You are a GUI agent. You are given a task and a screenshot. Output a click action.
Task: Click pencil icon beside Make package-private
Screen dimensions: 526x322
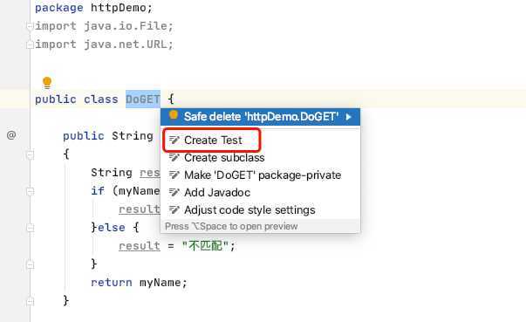pyautogui.click(x=174, y=175)
